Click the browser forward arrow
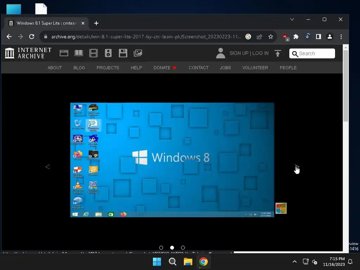The image size is (360, 270). click(20, 37)
